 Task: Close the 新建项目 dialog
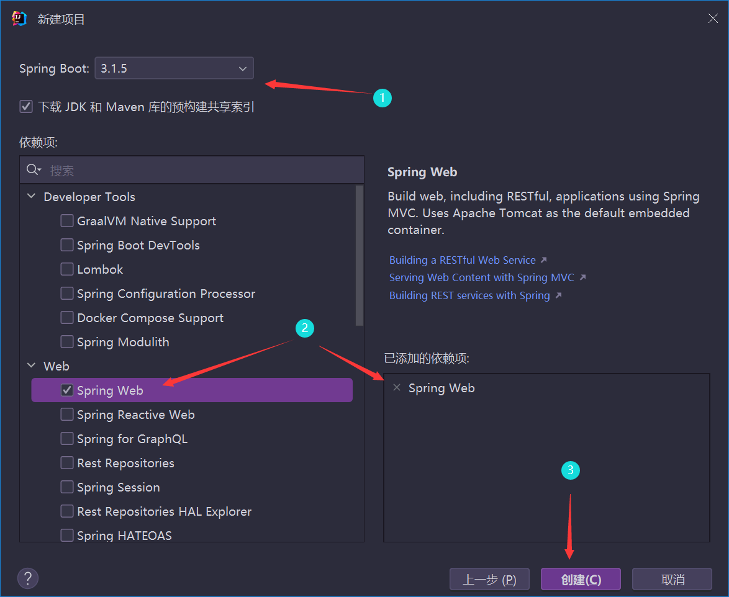click(713, 19)
